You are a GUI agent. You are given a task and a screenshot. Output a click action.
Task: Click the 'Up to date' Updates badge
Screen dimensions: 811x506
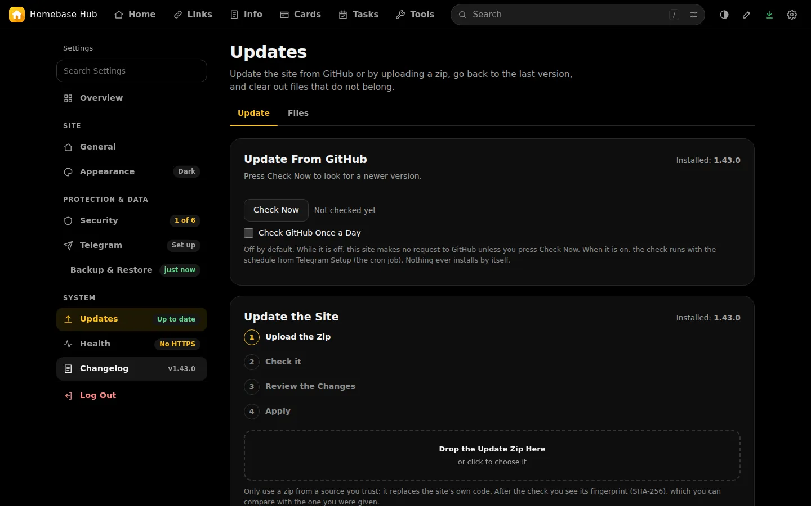[176, 319]
